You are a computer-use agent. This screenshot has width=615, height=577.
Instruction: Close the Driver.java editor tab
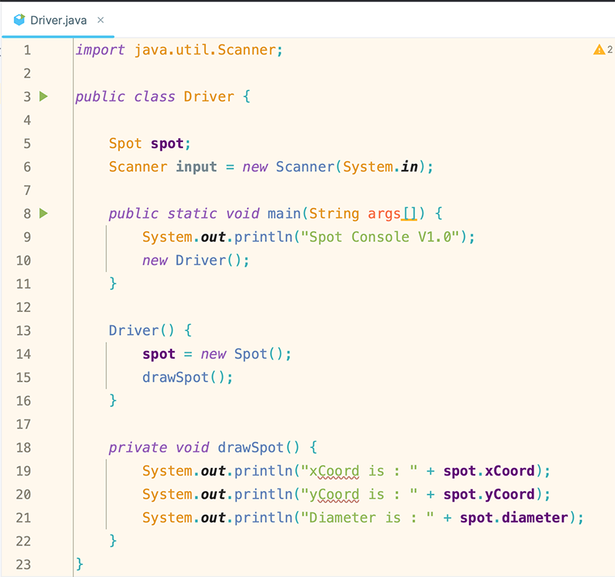[x=101, y=21]
